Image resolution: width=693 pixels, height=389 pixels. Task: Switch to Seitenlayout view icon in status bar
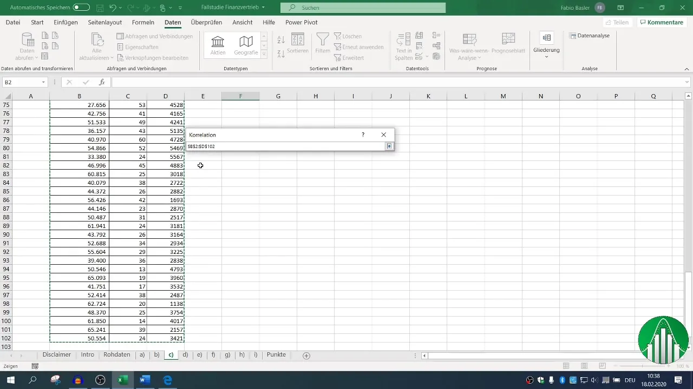[x=585, y=366]
